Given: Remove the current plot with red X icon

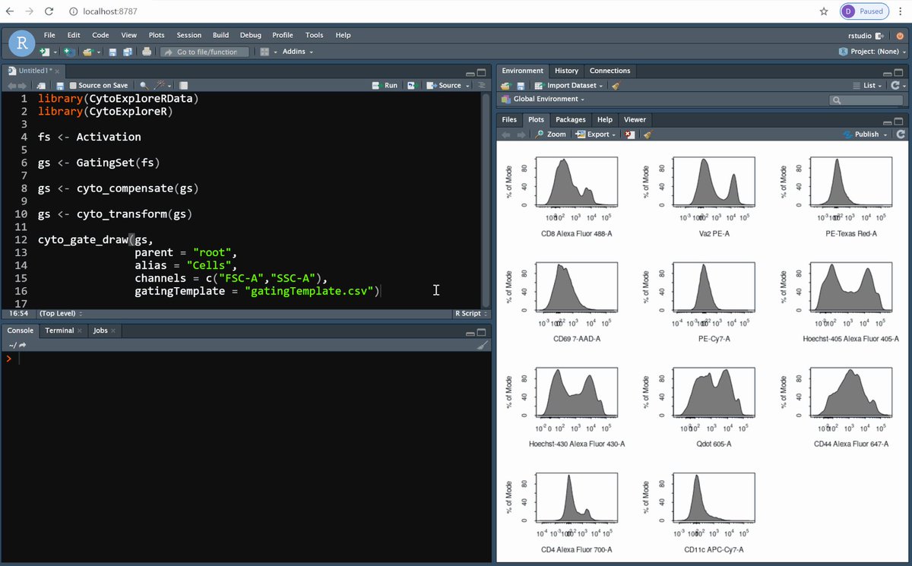Looking at the screenshot, I should click(x=629, y=134).
